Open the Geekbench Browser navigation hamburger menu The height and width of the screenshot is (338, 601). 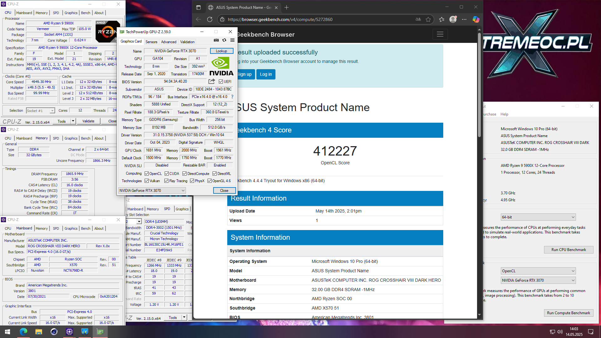(440, 34)
